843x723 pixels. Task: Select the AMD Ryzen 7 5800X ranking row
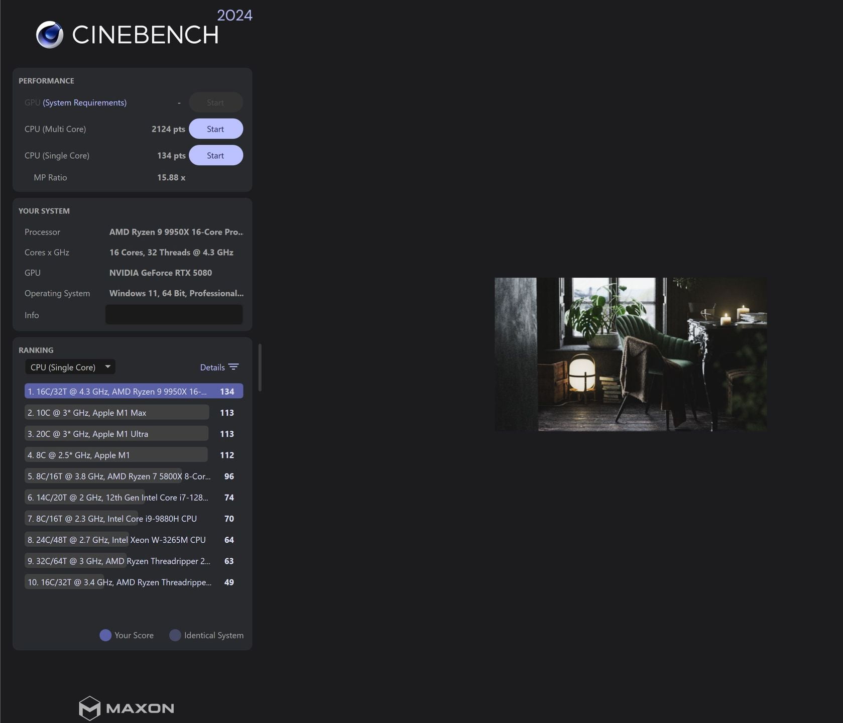point(134,476)
